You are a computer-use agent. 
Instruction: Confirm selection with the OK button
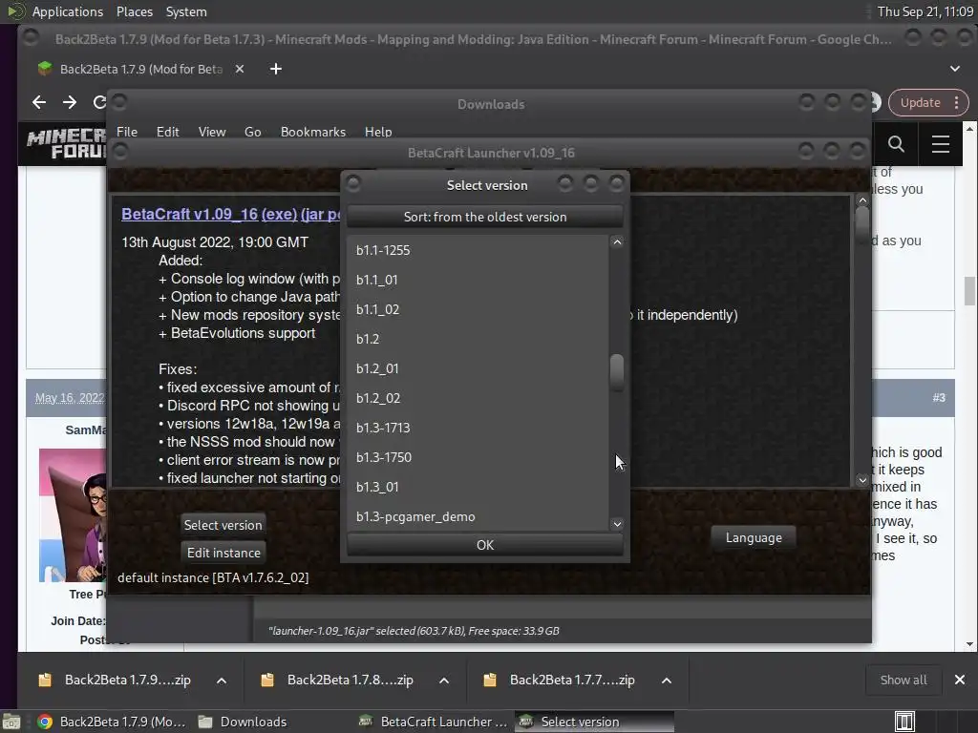click(x=484, y=545)
